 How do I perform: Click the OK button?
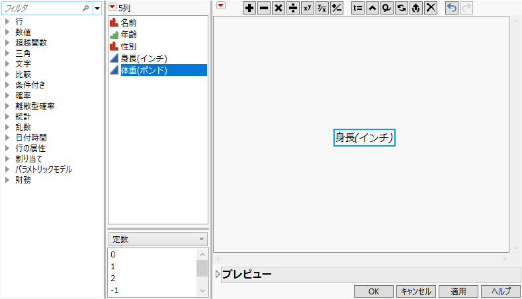[374, 291]
